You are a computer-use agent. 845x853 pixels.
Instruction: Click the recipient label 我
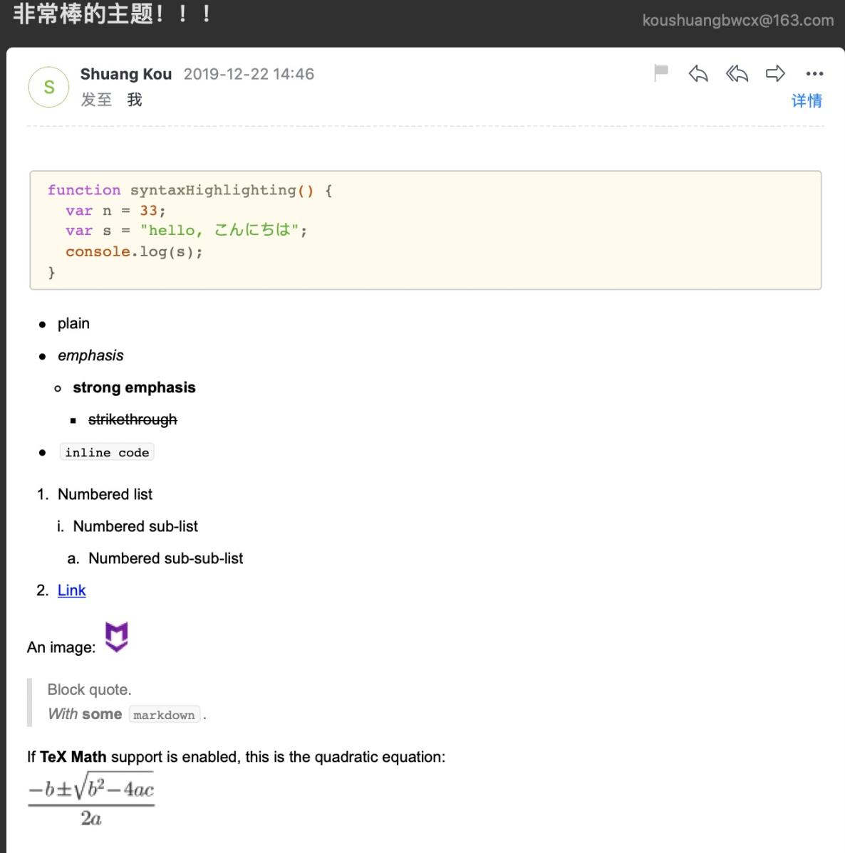[x=134, y=100]
